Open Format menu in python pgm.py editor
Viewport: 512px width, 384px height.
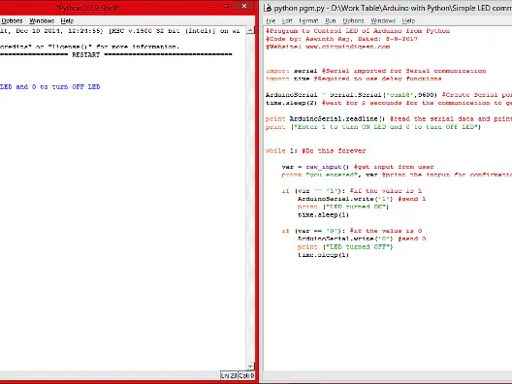click(x=308, y=21)
